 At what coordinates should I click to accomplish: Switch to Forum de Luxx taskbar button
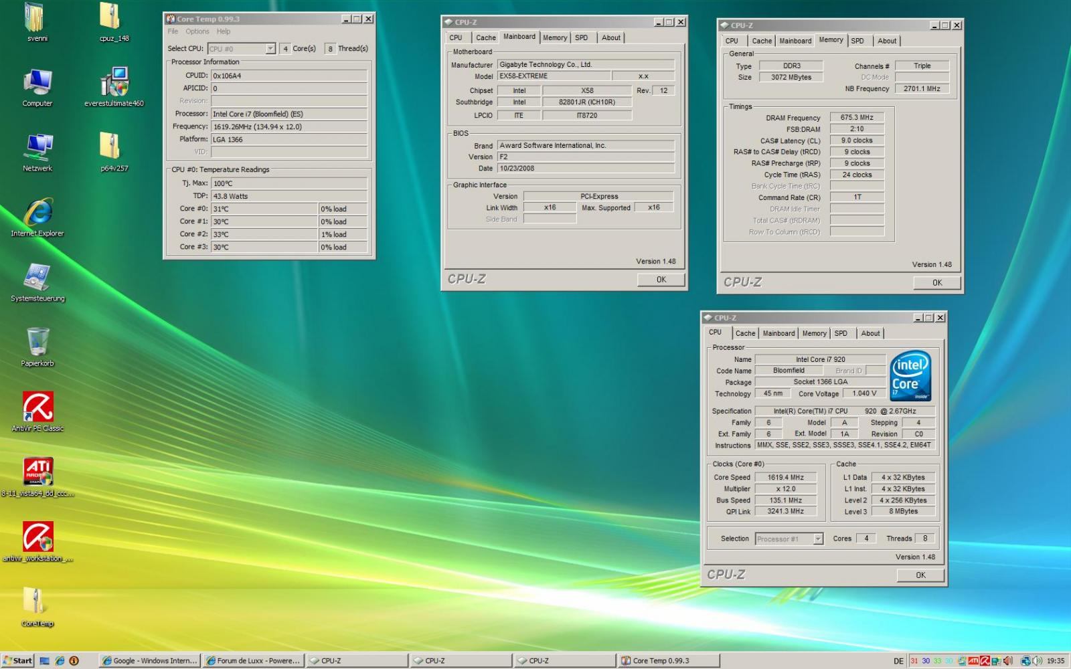coord(253,660)
